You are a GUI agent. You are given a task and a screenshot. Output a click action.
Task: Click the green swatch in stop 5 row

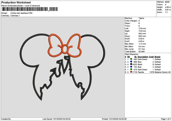click(x=131, y=69)
